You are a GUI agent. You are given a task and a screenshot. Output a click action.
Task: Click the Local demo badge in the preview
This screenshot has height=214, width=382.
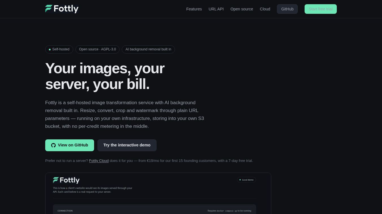(x=247, y=180)
